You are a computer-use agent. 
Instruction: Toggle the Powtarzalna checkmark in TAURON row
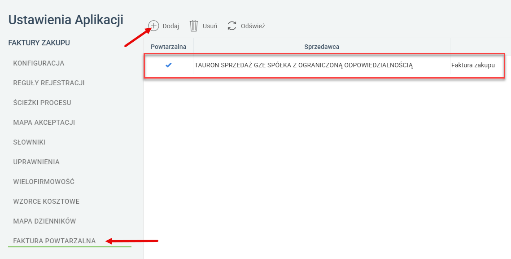[x=169, y=65]
